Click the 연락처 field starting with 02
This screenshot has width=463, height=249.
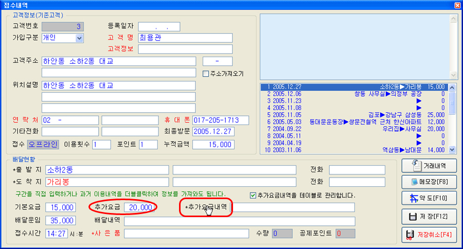[70, 120]
